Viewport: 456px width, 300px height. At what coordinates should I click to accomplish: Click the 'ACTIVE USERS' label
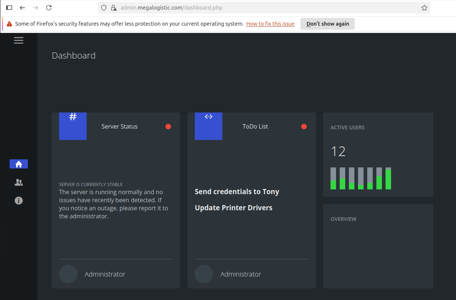pos(347,127)
